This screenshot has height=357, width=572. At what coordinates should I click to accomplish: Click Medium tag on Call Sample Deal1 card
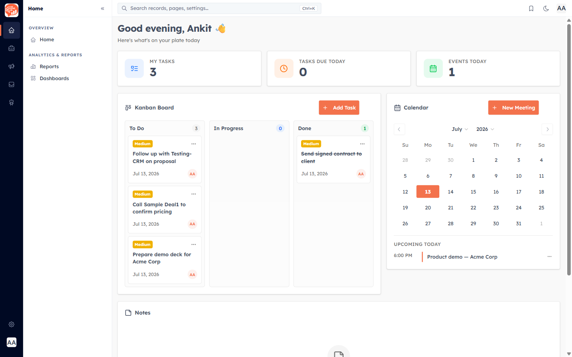[x=143, y=194]
